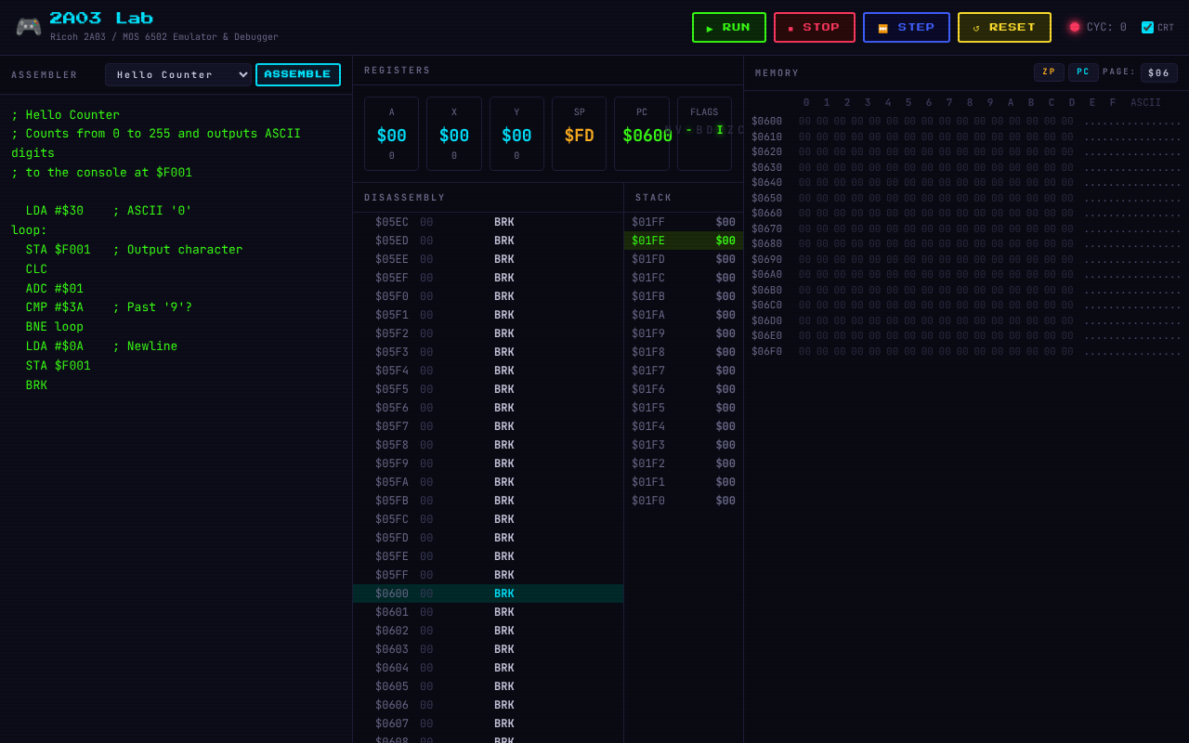Click the accumulator A register box
The height and width of the screenshot is (743, 1189).
(x=391, y=134)
